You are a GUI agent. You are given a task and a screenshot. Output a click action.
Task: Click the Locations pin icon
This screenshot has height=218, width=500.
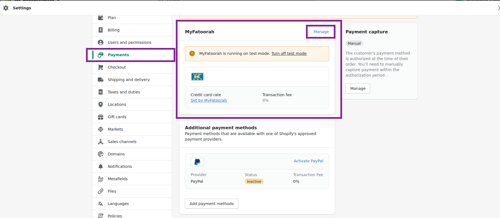pos(101,104)
